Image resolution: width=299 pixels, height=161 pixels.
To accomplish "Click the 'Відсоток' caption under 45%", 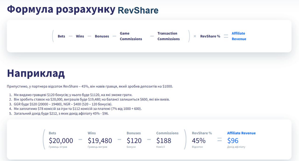I will click(197, 147).
